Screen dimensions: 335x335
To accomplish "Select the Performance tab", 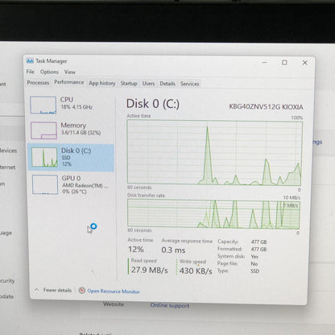I will point(69,82).
